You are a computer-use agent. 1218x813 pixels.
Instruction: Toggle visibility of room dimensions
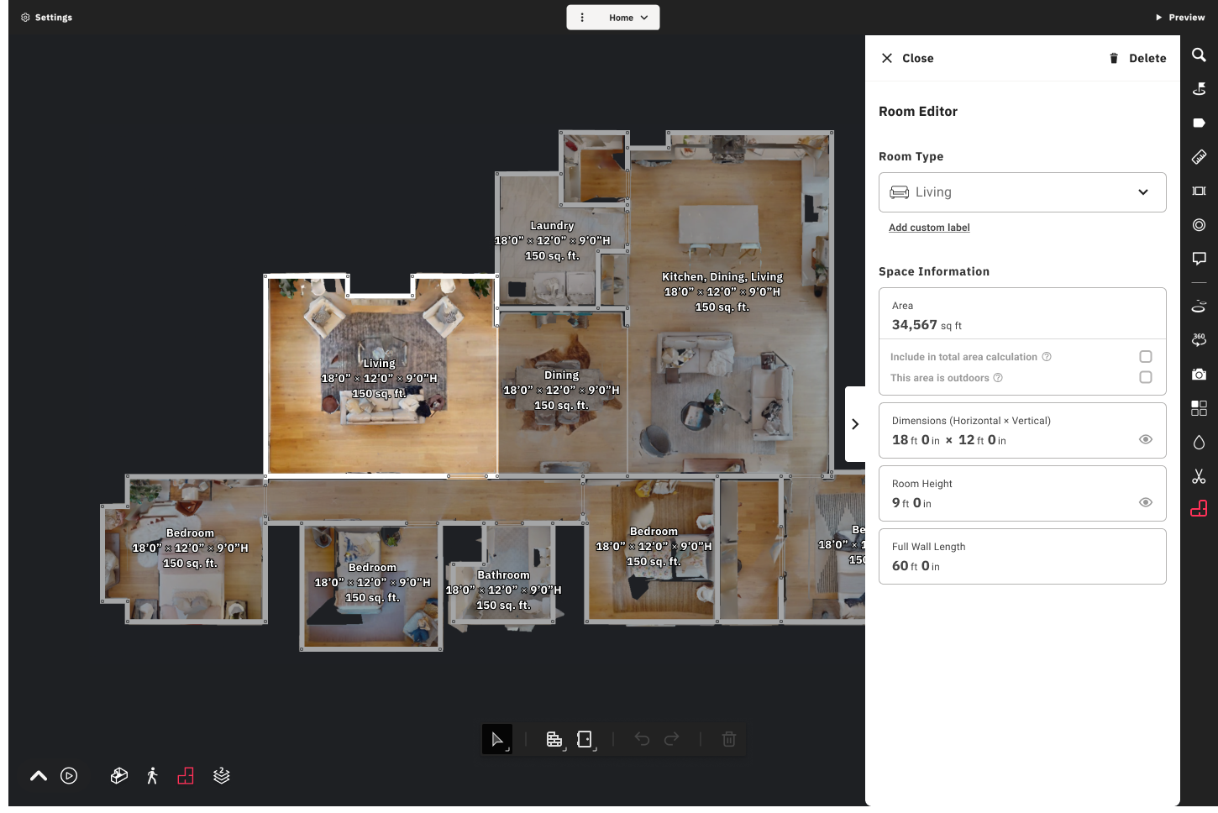(x=1145, y=438)
